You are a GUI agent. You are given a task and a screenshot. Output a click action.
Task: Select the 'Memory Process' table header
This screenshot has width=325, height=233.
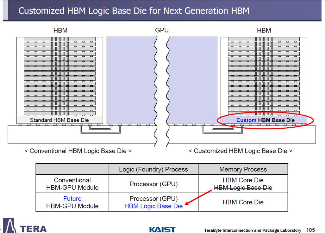click(x=243, y=169)
